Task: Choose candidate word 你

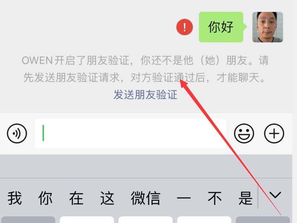Action: [45, 198]
